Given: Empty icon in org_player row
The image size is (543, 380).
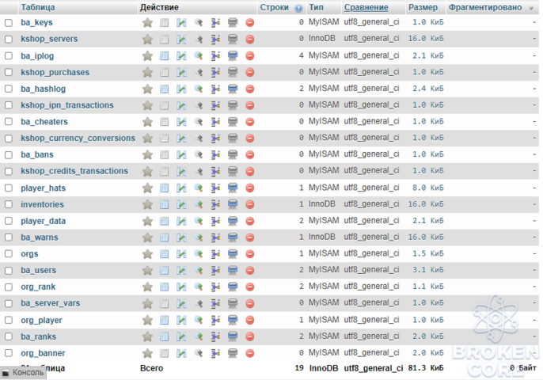Looking at the screenshot, I should coord(233,320).
